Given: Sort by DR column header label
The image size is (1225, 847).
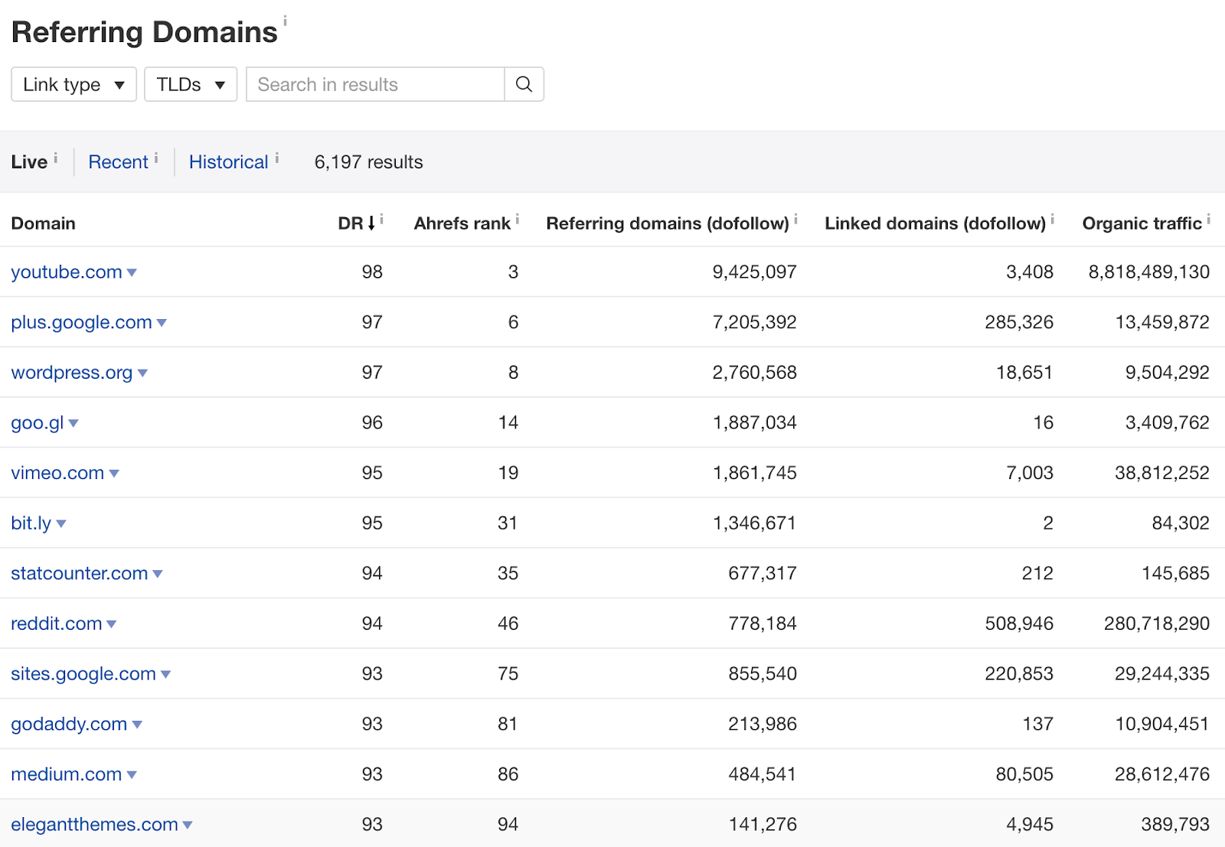Looking at the screenshot, I should tap(351, 223).
